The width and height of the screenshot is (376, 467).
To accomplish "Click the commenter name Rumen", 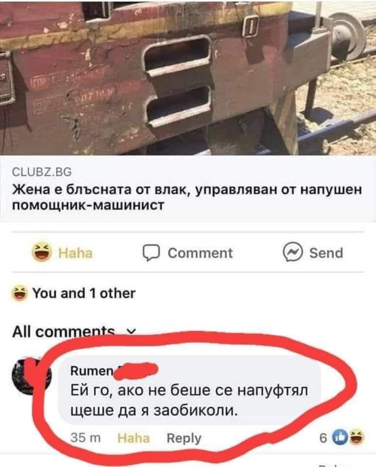I will click(x=92, y=371).
